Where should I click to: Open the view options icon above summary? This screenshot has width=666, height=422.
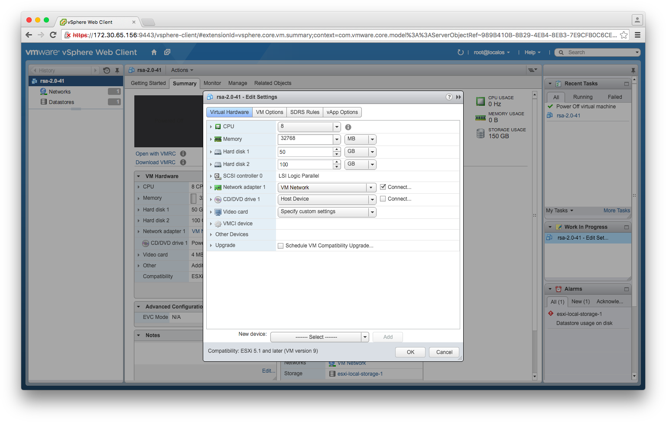[x=532, y=70]
